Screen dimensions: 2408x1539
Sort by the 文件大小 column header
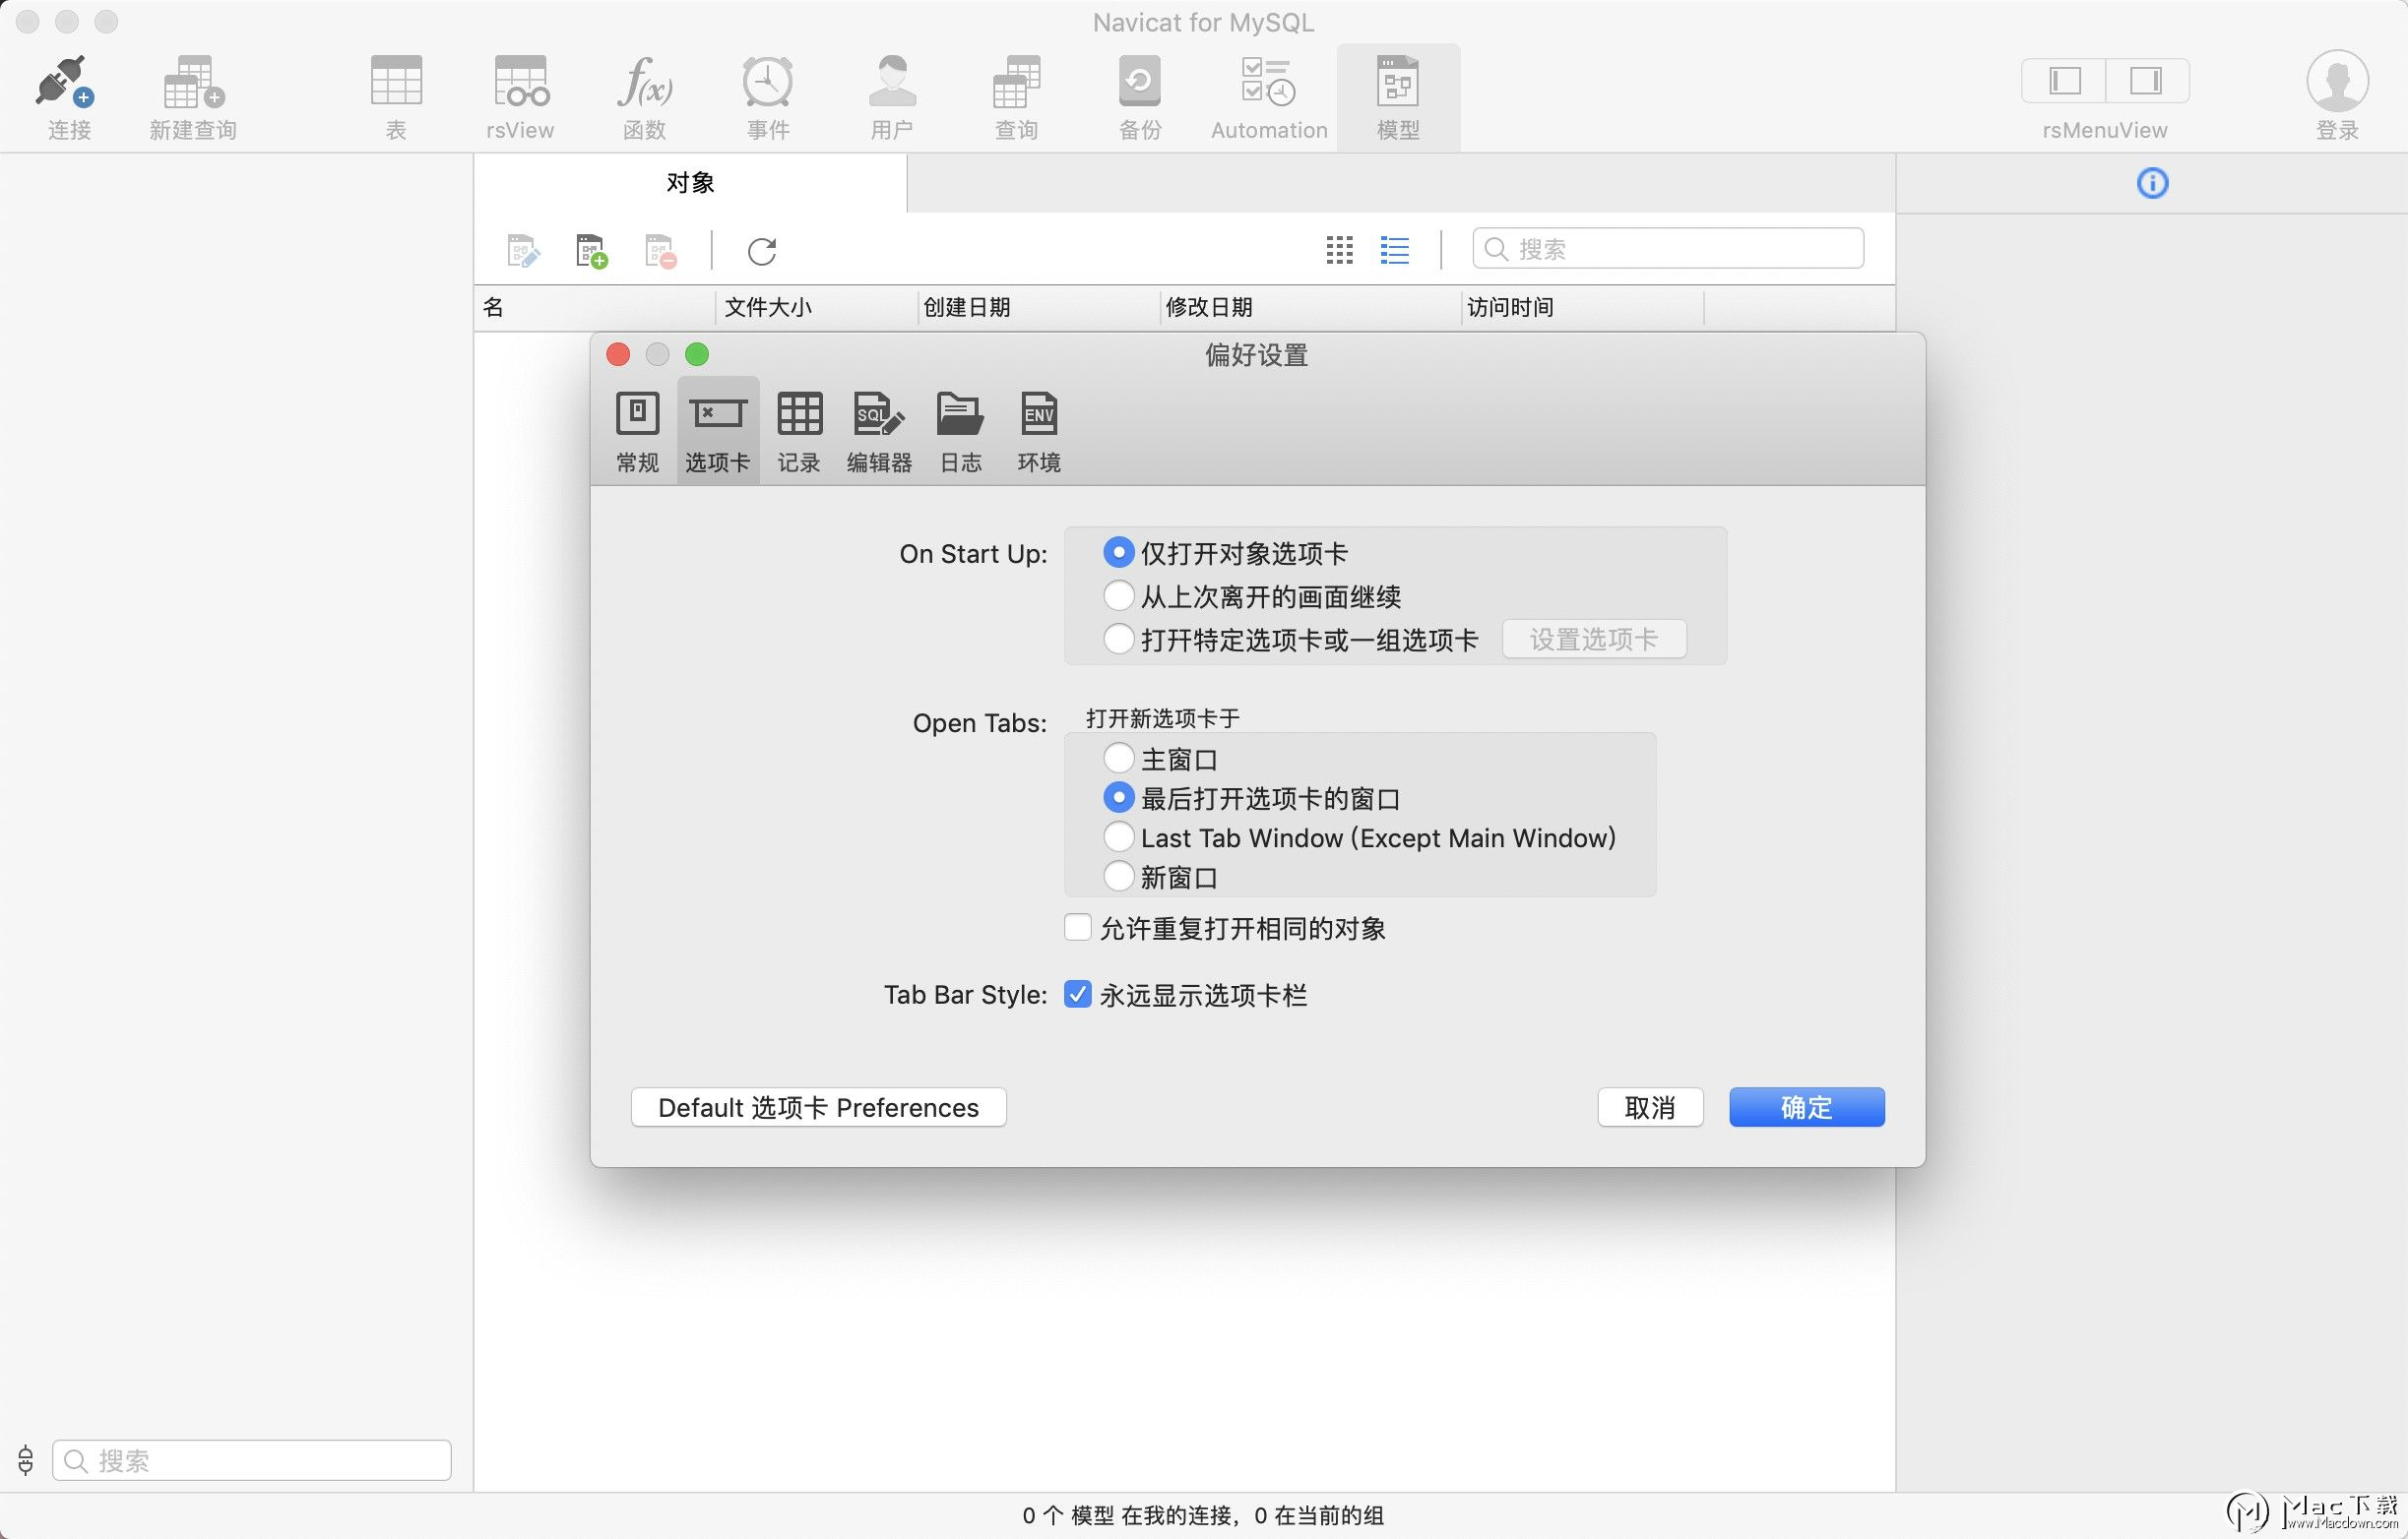click(x=817, y=307)
